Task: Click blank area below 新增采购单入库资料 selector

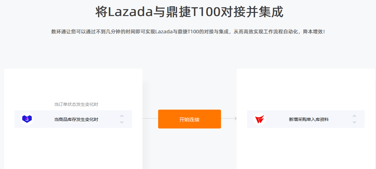Action: click(x=306, y=149)
